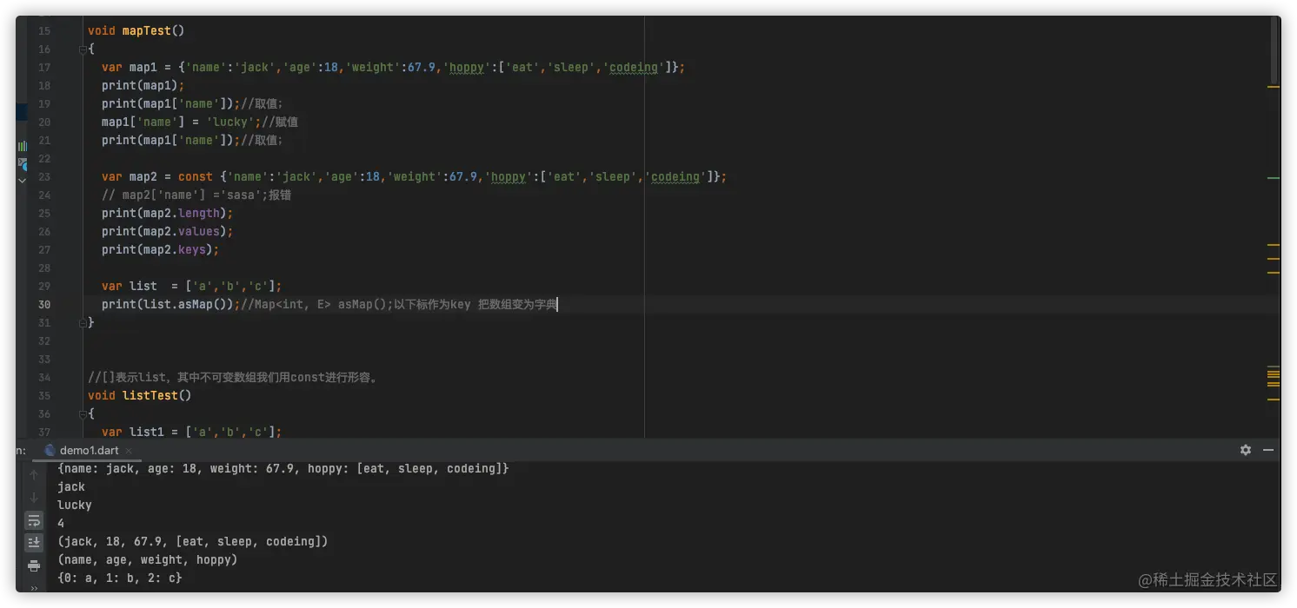This screenshot has width=1297, height=608.
Task: Click console output '(jack, 18, 67.9, [eat, sleep, codeing])'
Action: click(193, 541)
